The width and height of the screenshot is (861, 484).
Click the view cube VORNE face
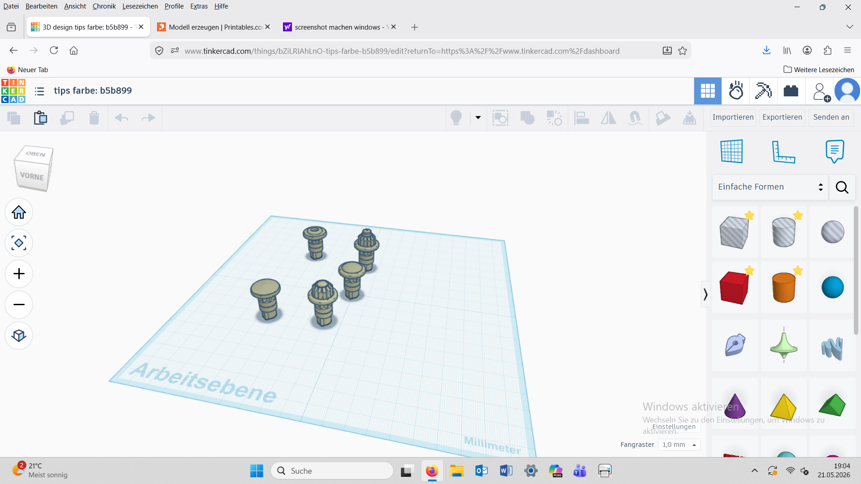(x=32, y=176)
